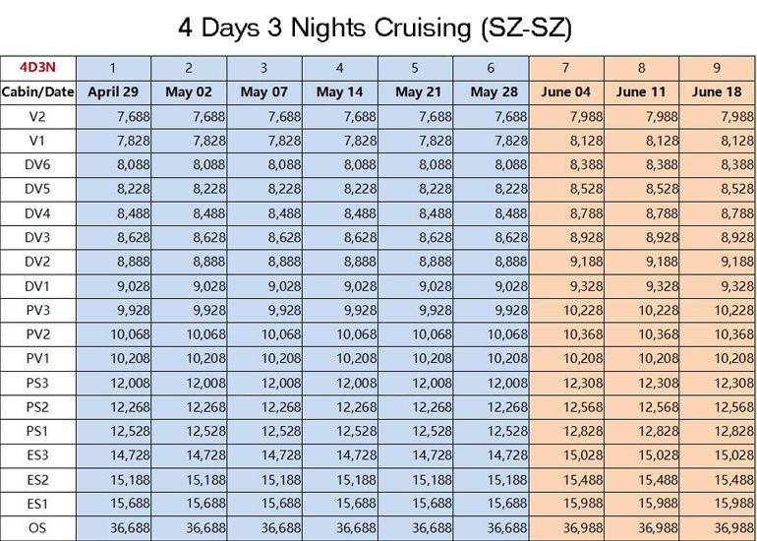Click the PV3 cabin row label
757x541 pixels.
pyautogui.click(x=37, y=311)
